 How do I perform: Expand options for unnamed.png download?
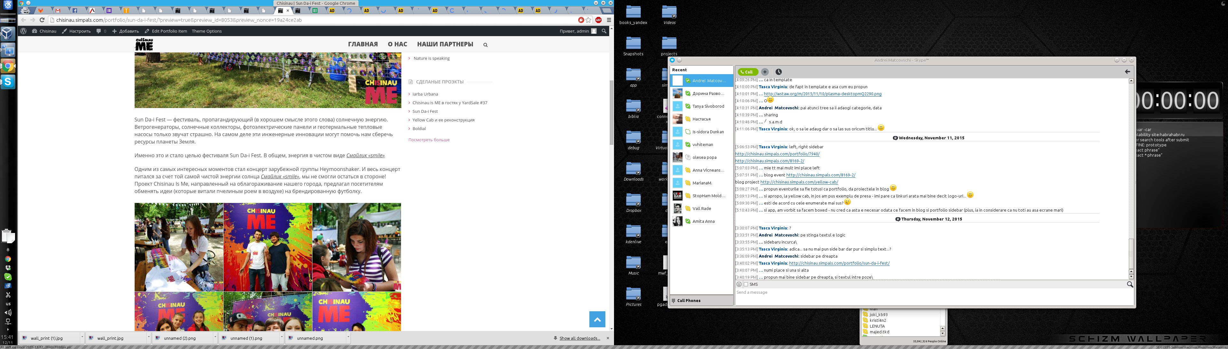click(x=348, y=337)
